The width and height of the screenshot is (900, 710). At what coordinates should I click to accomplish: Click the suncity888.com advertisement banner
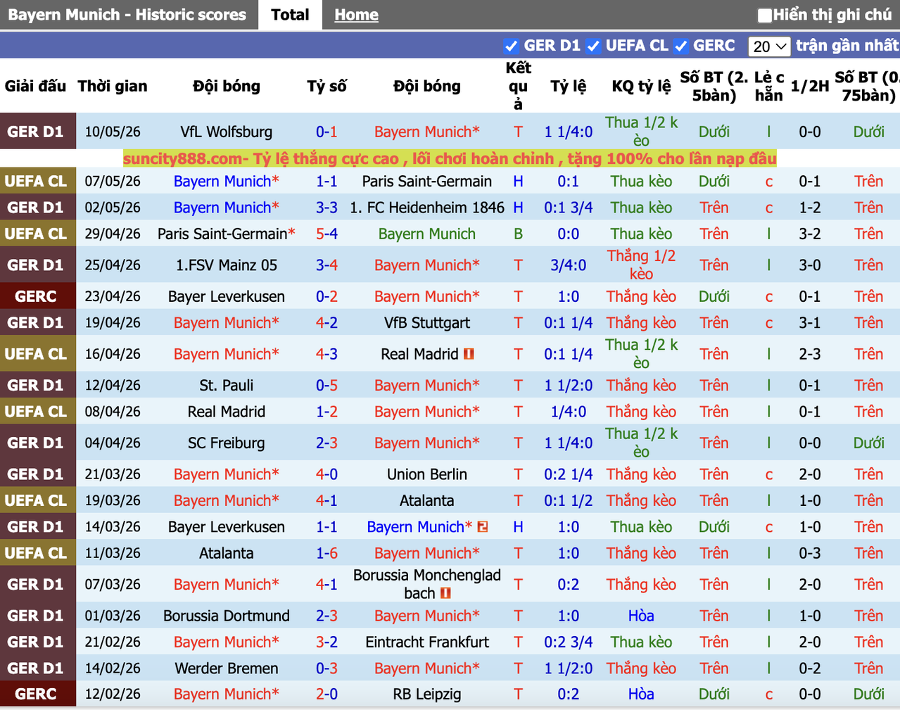450,158
